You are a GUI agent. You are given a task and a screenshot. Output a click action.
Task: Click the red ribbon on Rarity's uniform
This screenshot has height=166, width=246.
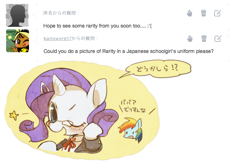(69, 144)
